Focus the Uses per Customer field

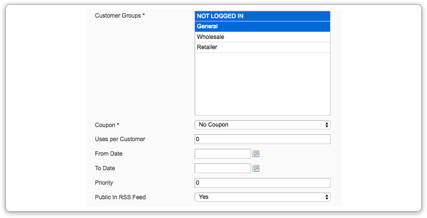pyautogui.click(x=263, y=139)
